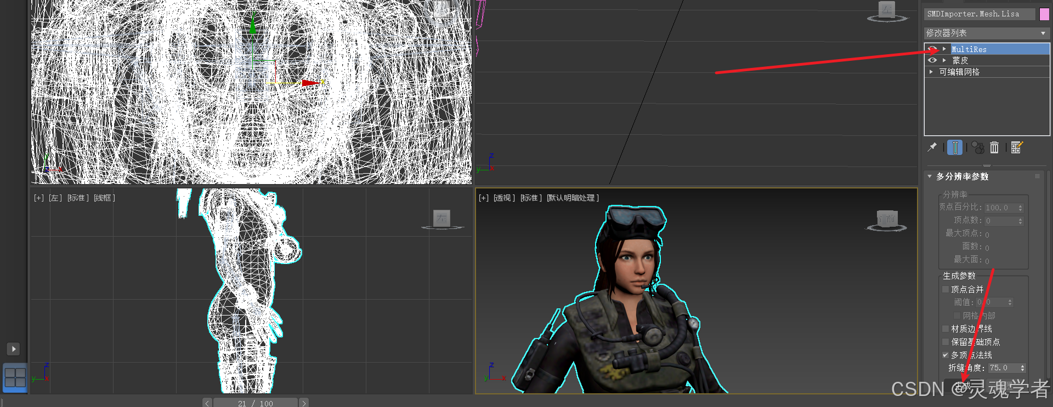Click next frame arrow on time slider
The image size is (1053, 407).
304,403
